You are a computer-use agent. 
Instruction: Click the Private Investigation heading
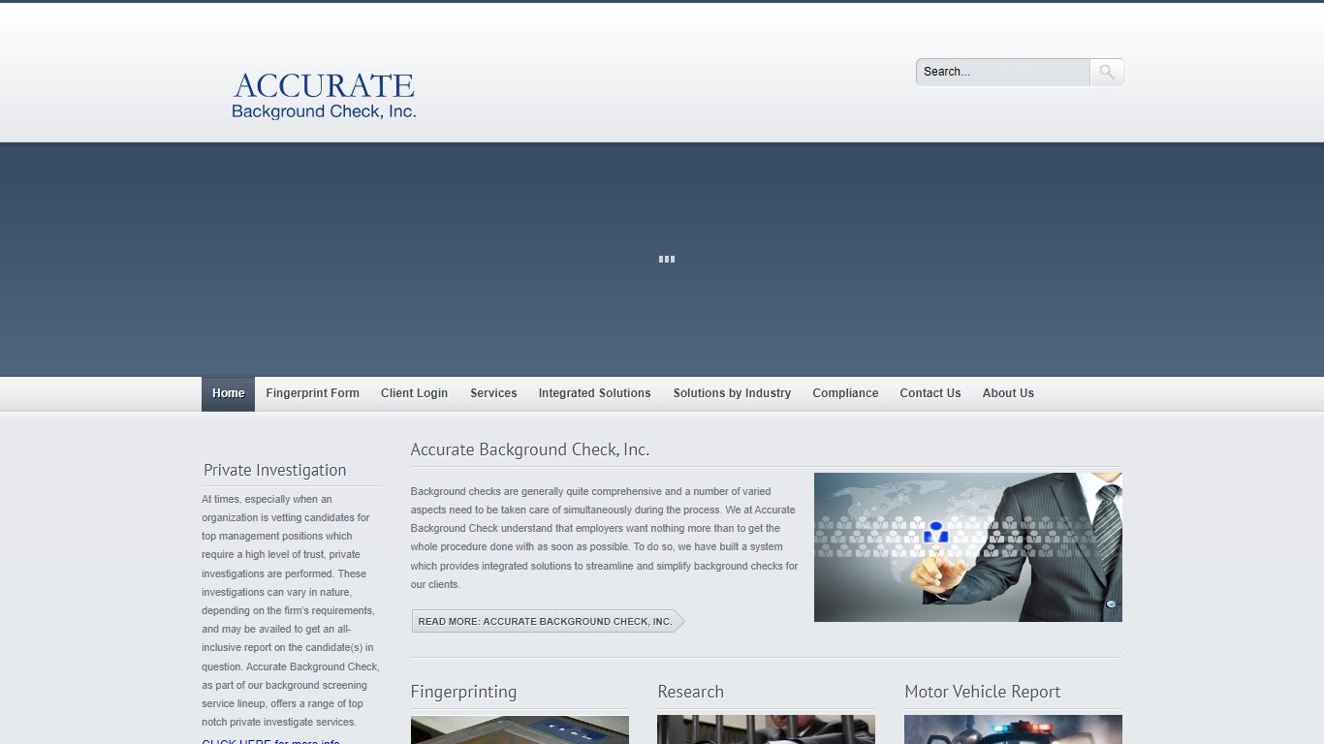[x=274, y=470]
